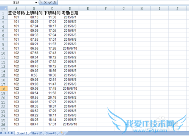The width and height of the screenshot is (189, 136).
Task: Select the cell with time 08:13
Action: 34,17
